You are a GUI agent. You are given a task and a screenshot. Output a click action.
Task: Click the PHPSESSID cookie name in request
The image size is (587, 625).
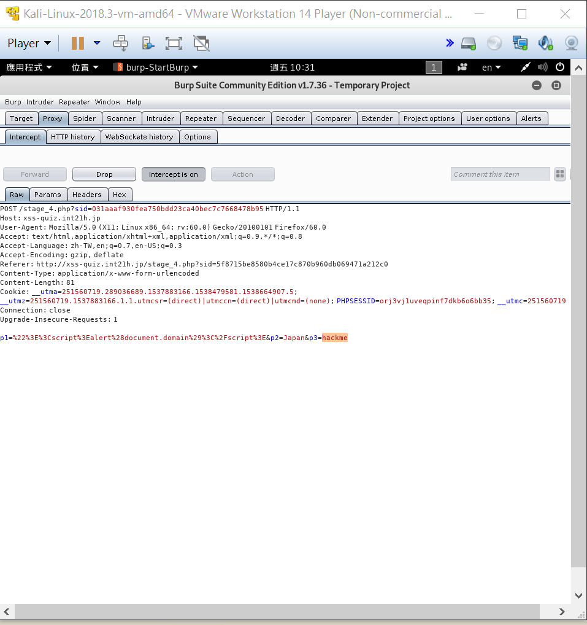(x=356, y=301)
